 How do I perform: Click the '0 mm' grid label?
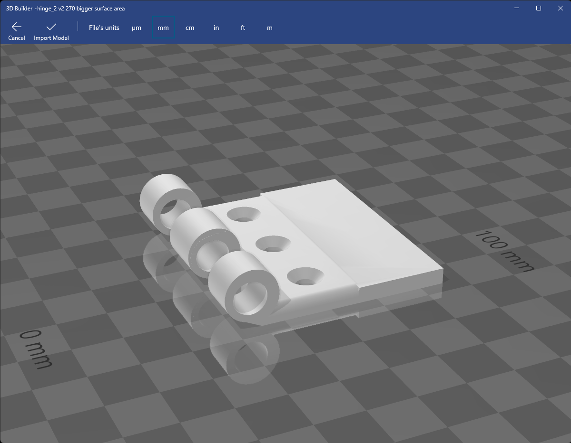tap(37, 350)
